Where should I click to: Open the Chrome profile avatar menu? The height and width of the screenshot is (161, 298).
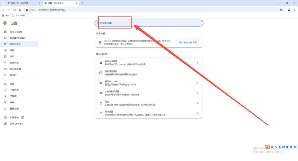(x=289, y=10)
